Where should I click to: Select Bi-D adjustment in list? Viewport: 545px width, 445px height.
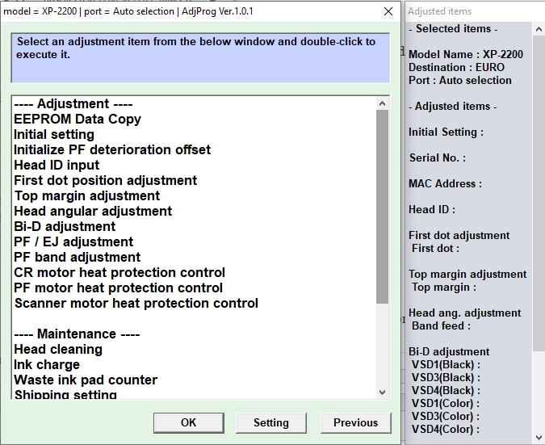pyautogui.click(x=65, y=226)
